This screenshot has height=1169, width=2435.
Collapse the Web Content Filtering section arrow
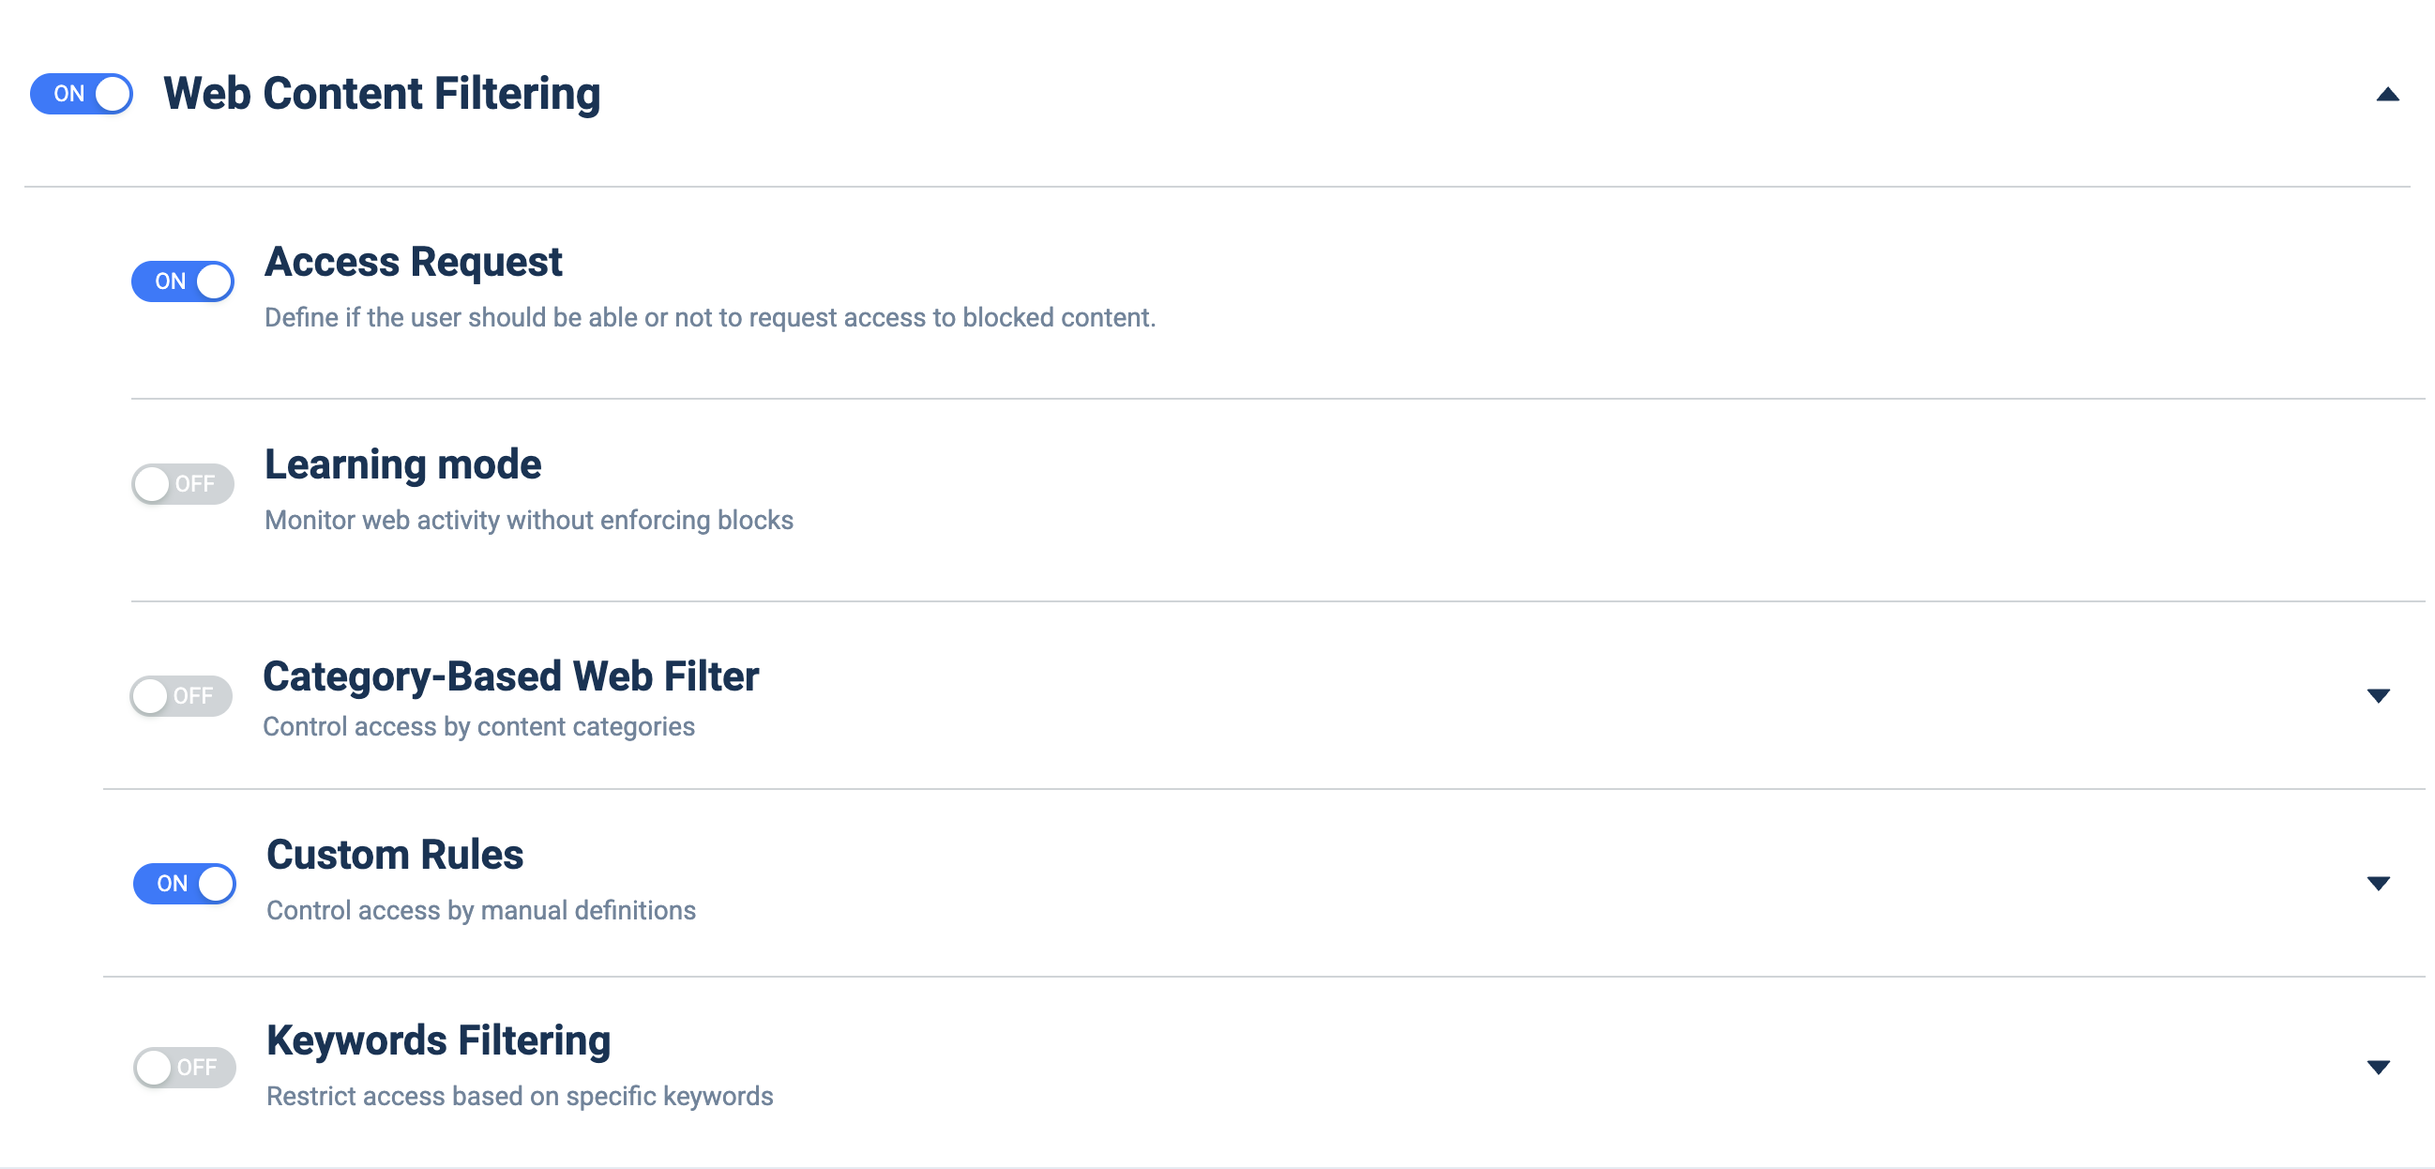click(x=2387, y=94)
